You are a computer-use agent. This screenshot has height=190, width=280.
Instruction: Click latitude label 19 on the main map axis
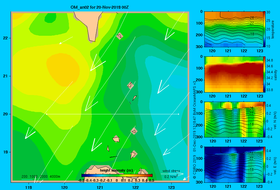coord(6,152)
